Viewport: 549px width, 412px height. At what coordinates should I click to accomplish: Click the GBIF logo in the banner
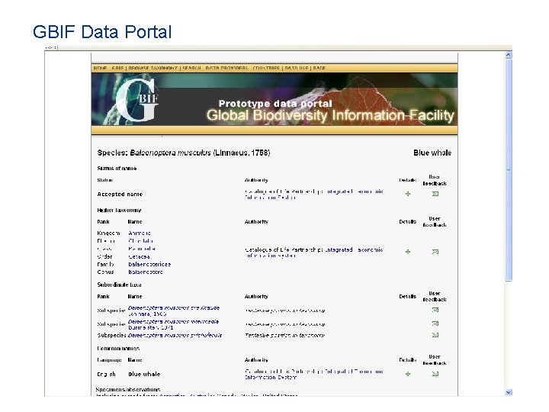(x=137, y=100)
